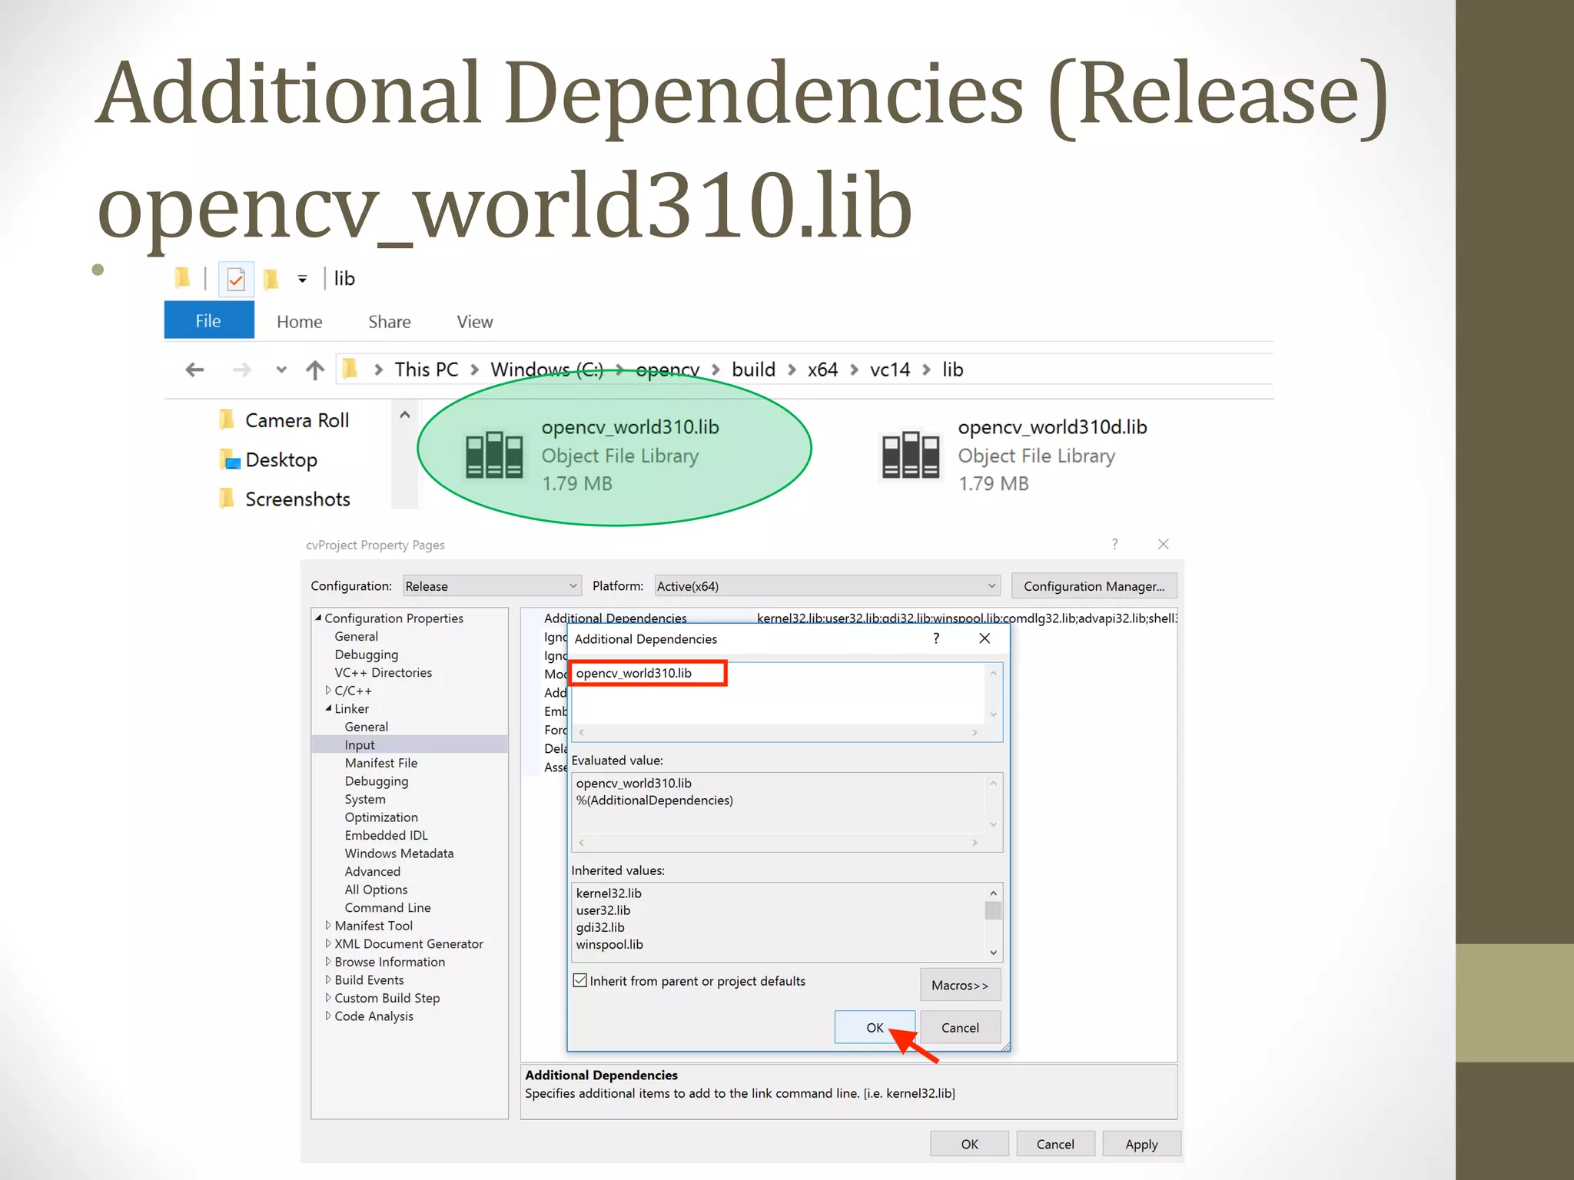Click the Desktop folder icon in sidebar
This screenshot has height=1180, width=1574.
tap(229, 460)
